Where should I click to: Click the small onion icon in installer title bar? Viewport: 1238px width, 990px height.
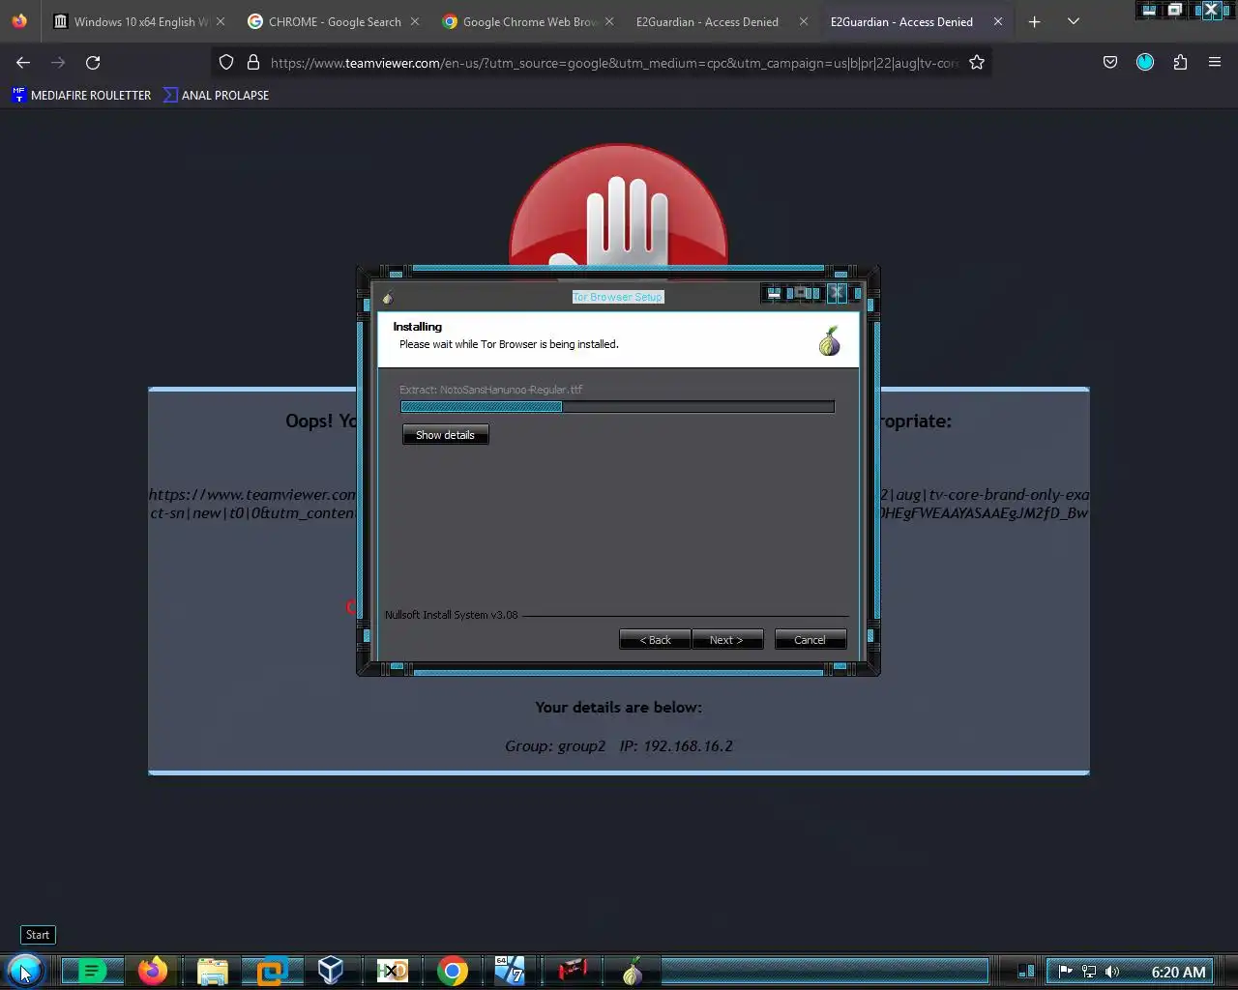(x=388, y=298)
